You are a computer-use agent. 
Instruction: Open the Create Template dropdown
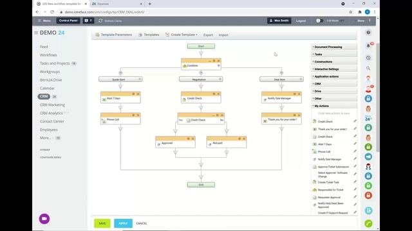[182, 35]
